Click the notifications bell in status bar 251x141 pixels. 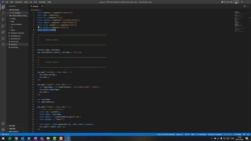point(248,134)
